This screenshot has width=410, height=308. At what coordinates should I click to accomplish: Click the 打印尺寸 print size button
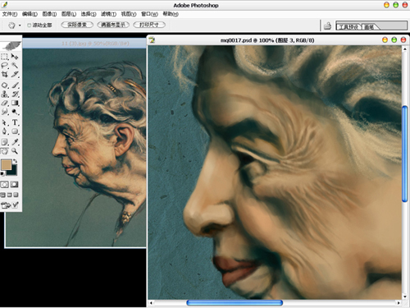point(149,25)
